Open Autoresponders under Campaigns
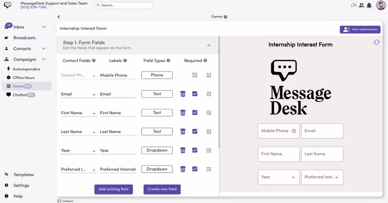388x203 pixels. pyautogui.click(x=26, y=69)
